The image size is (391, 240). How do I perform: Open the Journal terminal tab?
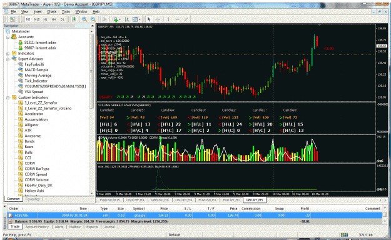coord(109,227)
